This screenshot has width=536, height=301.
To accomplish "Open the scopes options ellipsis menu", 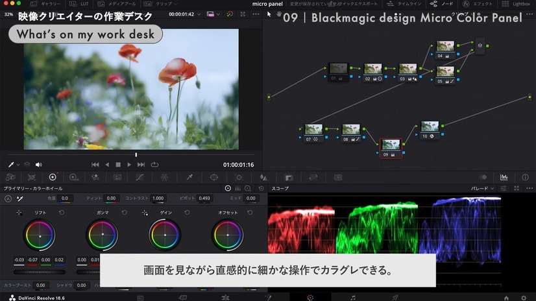I will click(530, 188).
